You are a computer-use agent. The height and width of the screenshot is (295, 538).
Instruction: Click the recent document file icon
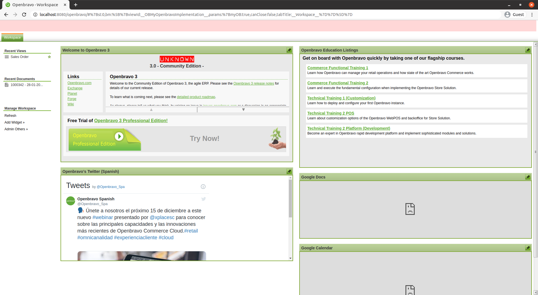point(7,85)
